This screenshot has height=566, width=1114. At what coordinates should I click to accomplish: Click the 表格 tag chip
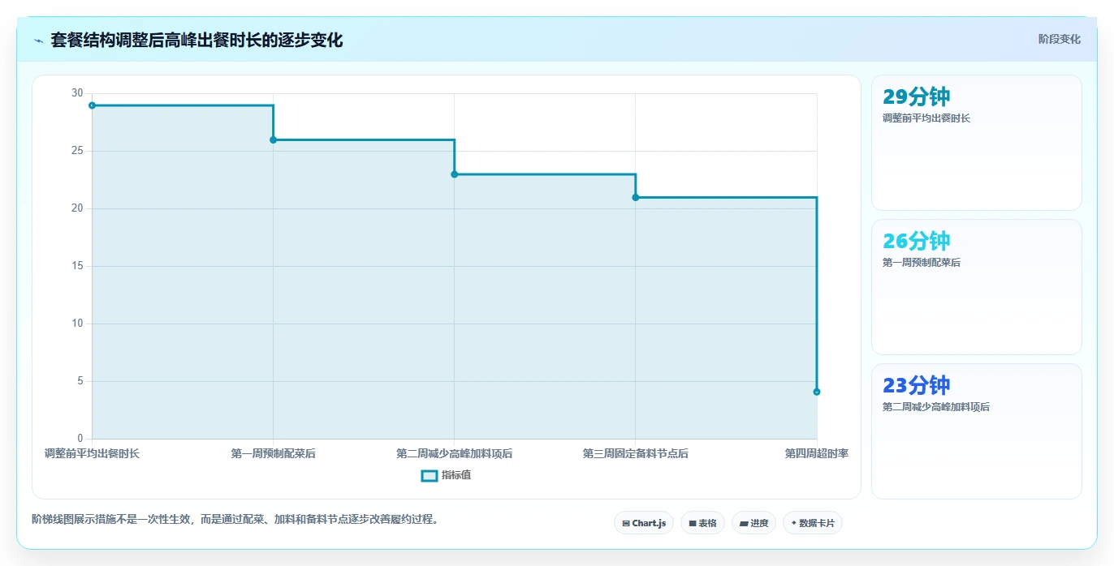point(702,523)
